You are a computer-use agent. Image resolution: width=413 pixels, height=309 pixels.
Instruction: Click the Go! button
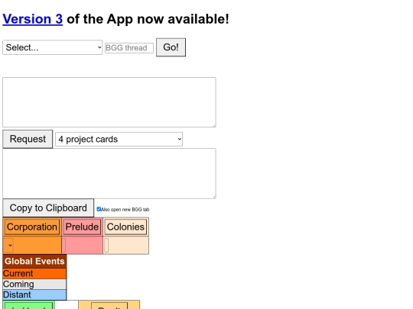coord(171,47)
